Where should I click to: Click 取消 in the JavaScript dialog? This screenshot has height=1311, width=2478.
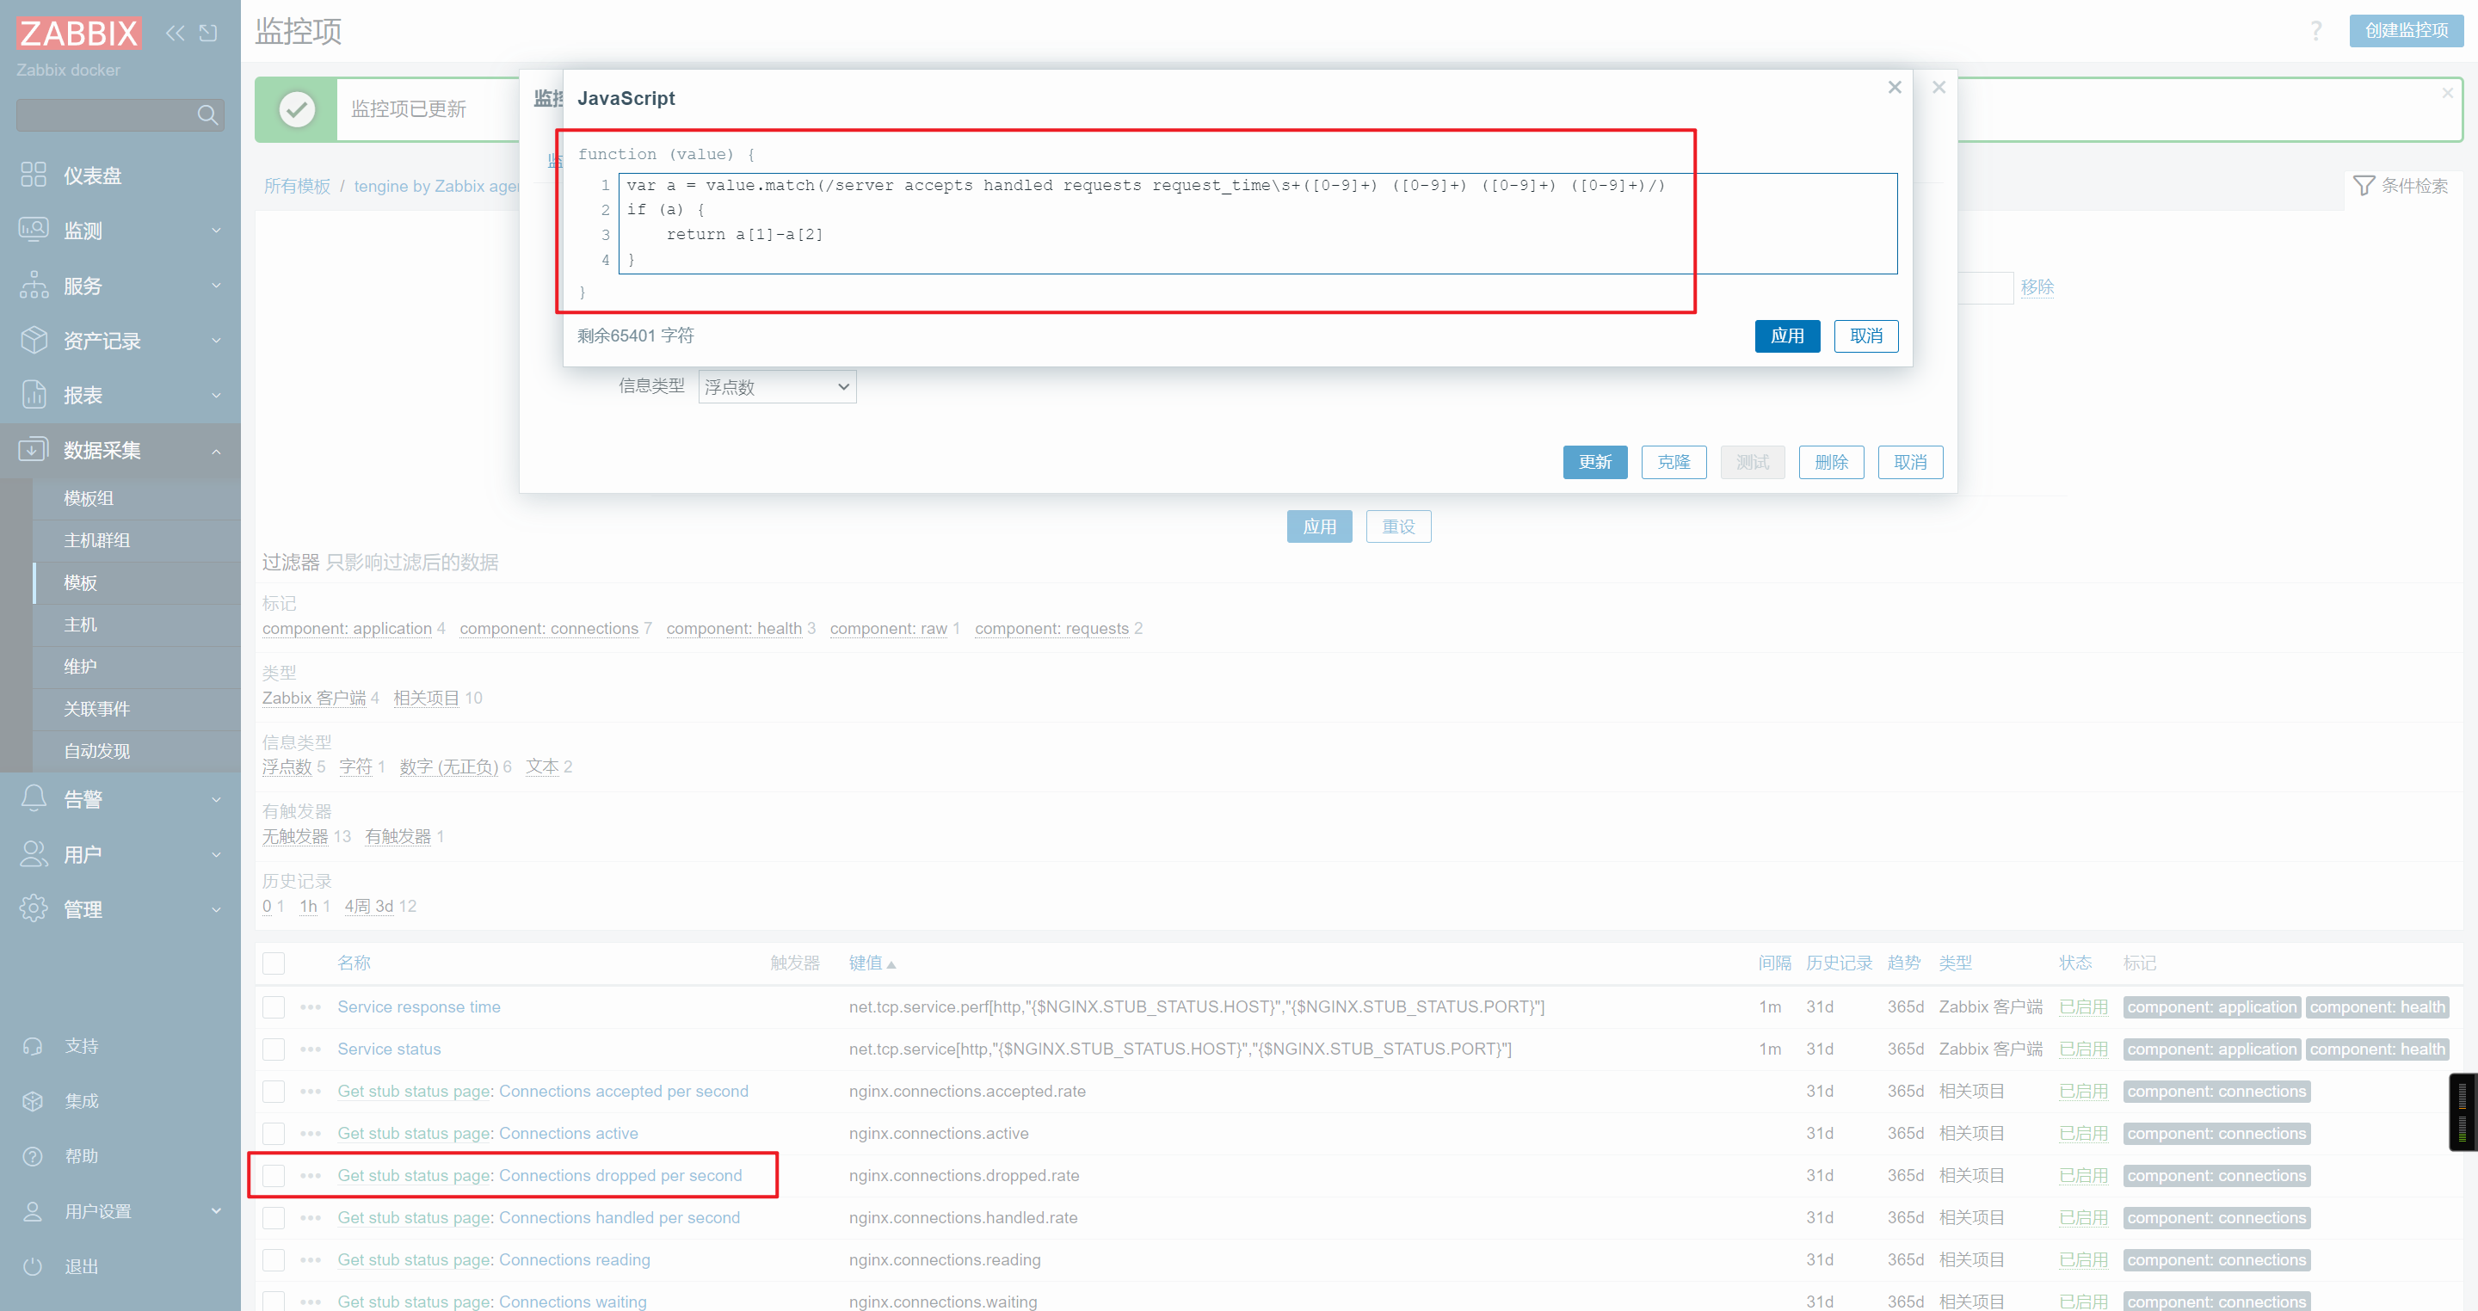point(1866,335)
